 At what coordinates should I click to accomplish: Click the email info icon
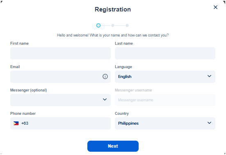[x=105, y=77]
